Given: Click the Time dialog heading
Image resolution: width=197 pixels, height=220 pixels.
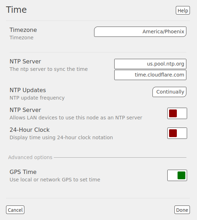Looking at the screenshot, I should click(16, 10).
